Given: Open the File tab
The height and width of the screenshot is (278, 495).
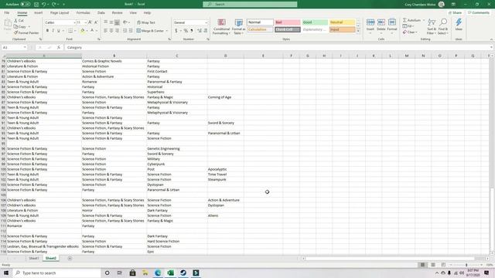Looking at the screenshot, I should [7, 13].
